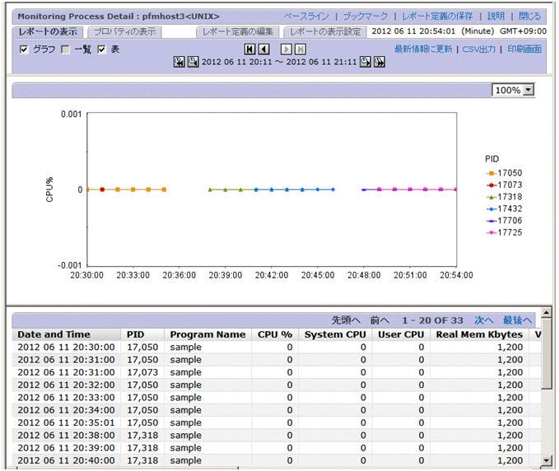Open the レポート定義の編集 tab

tap(237, 31)
